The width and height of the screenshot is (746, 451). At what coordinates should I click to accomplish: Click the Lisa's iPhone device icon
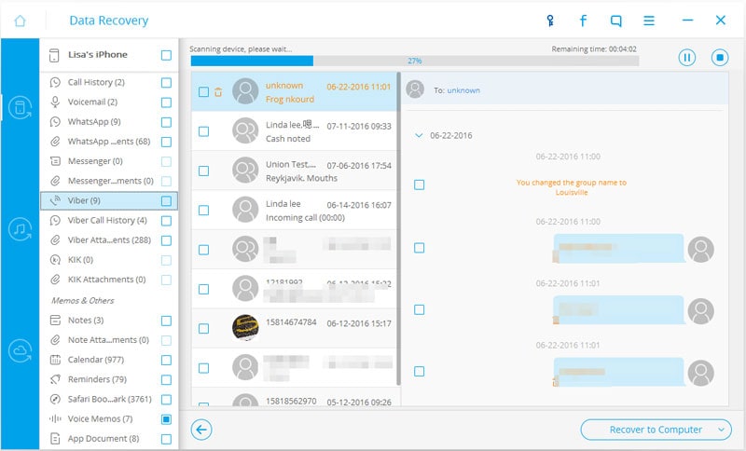pos(55,55)
